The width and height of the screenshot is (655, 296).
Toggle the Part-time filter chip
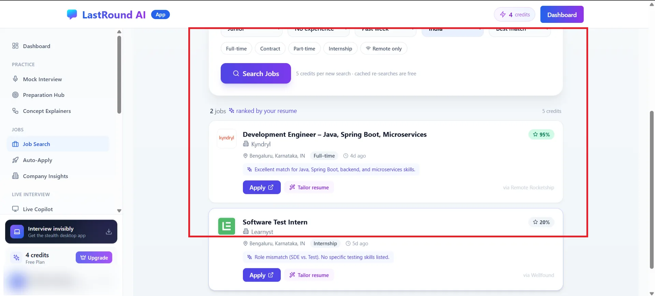tap(304, 48)
